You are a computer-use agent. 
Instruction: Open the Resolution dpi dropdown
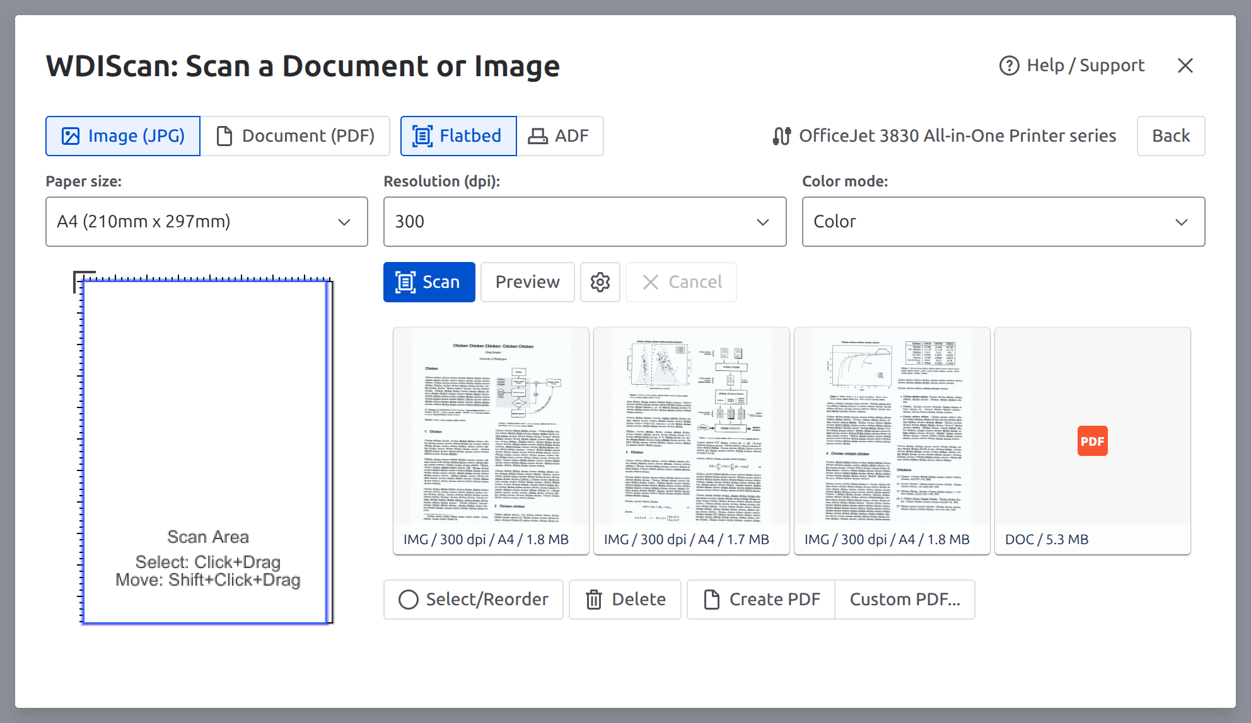[585, 222]
